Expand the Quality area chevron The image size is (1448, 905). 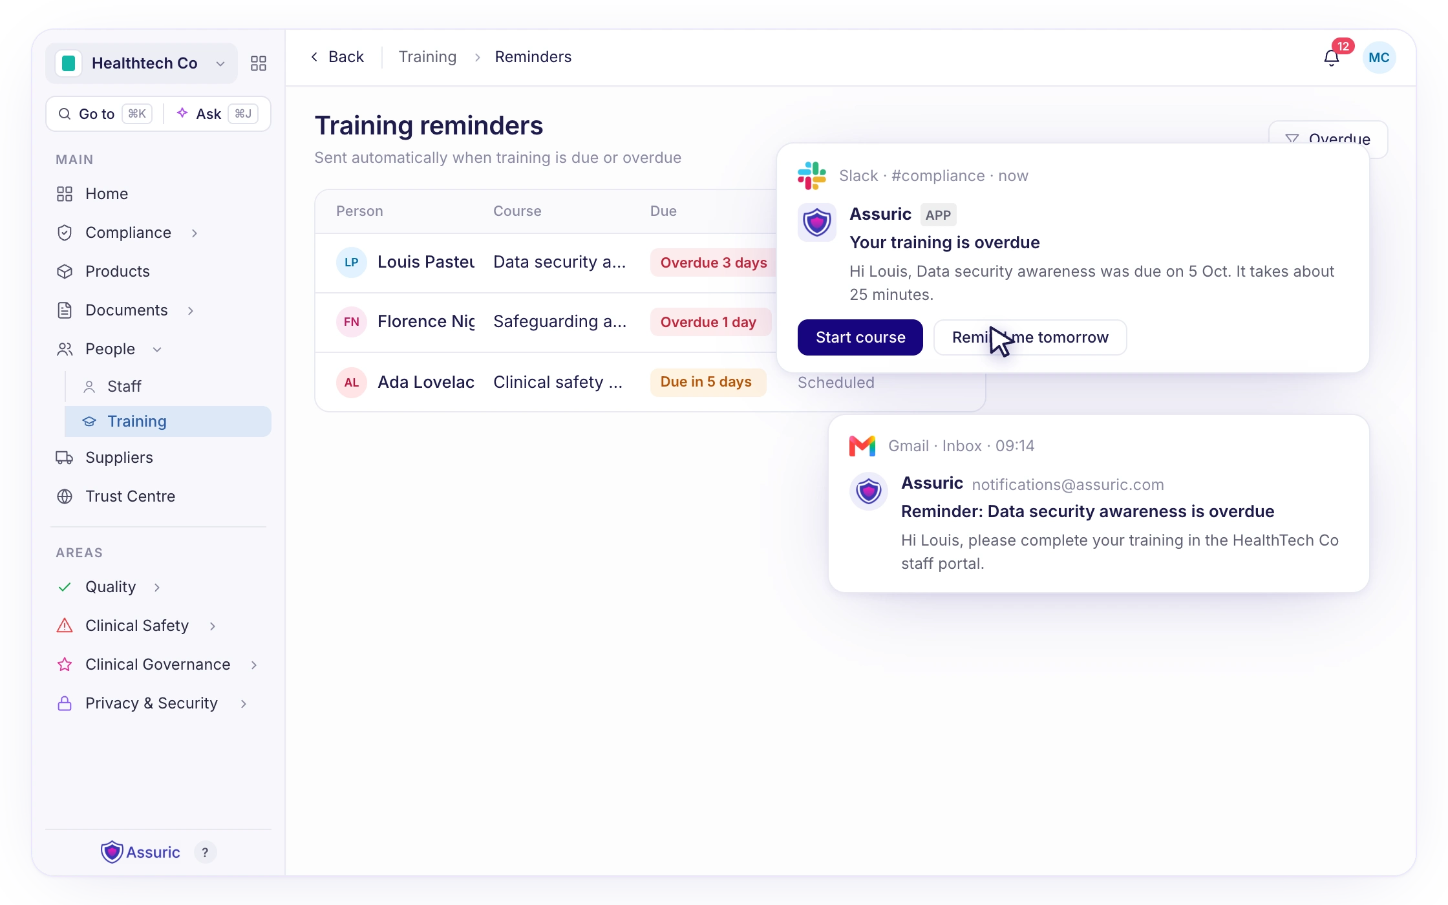157,587
